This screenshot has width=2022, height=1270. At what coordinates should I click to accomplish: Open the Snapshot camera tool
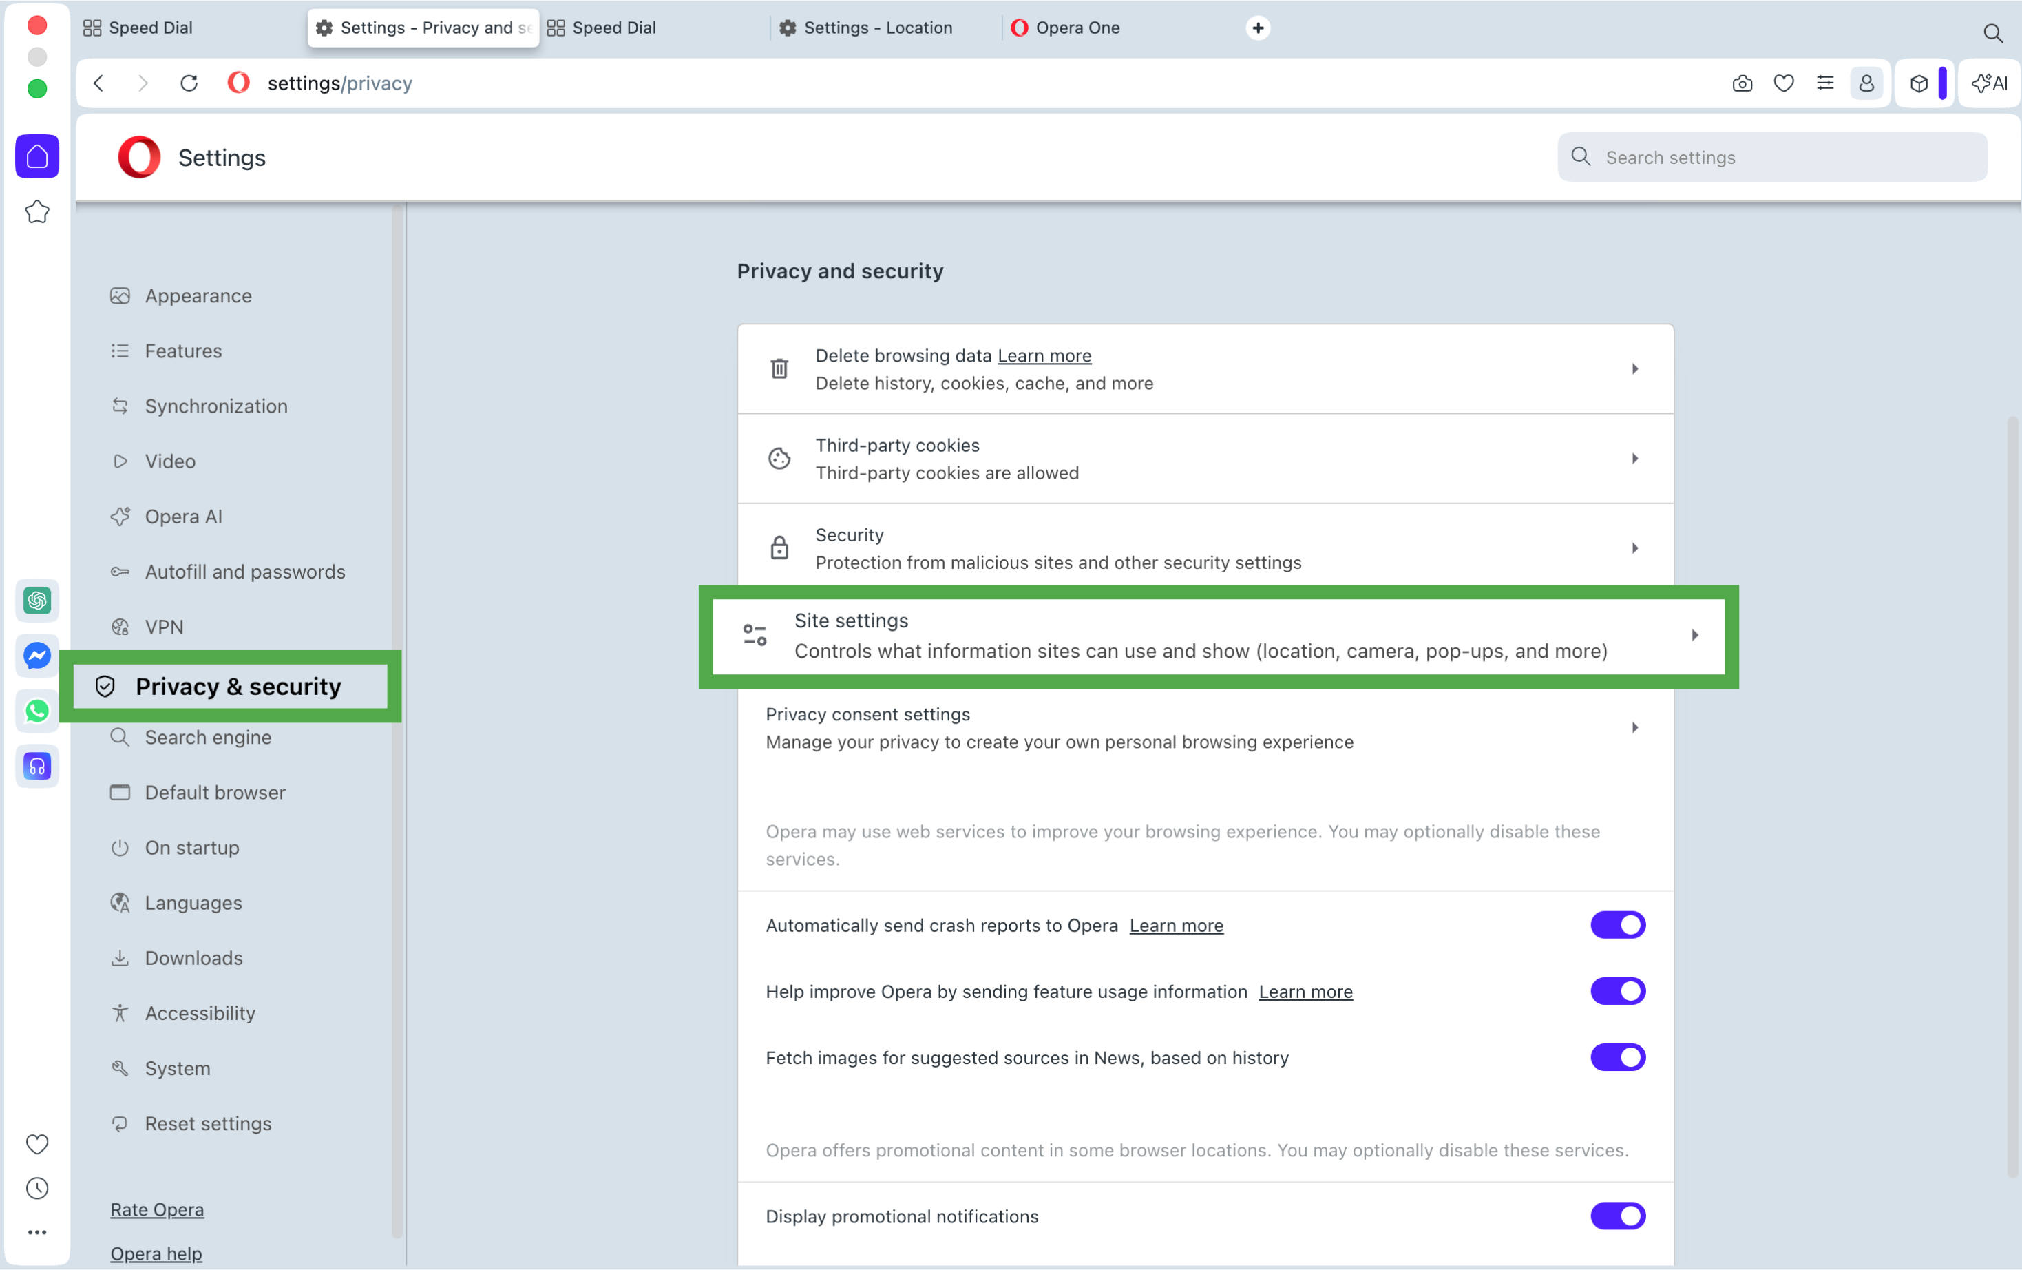coord(1742,83)
